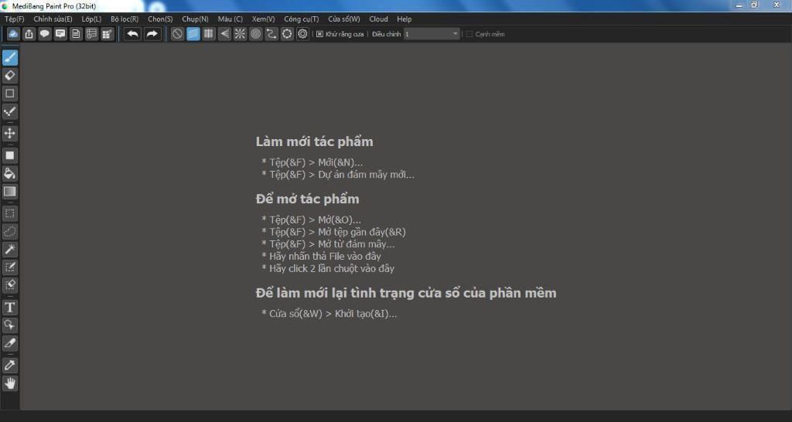This screenshot has height=422, width=792.
Task: Select the rectangular Select tool
Action: (x=9, y=213)
